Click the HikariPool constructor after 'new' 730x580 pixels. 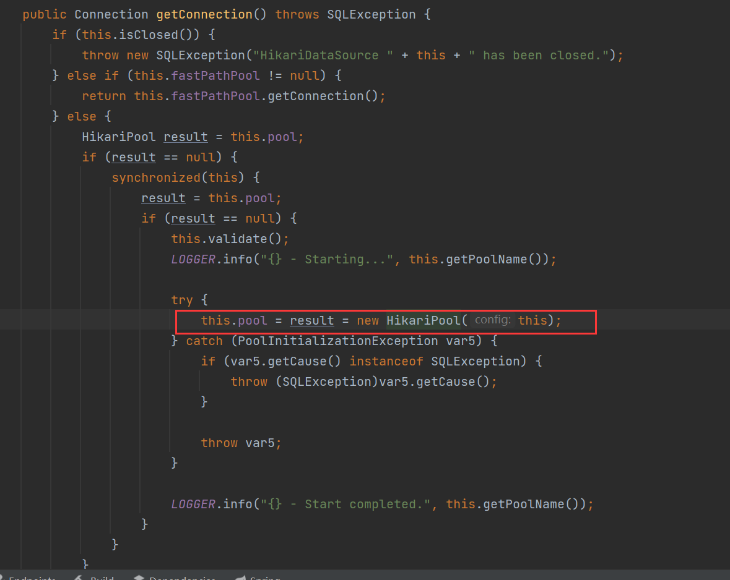tap(423, 320)
